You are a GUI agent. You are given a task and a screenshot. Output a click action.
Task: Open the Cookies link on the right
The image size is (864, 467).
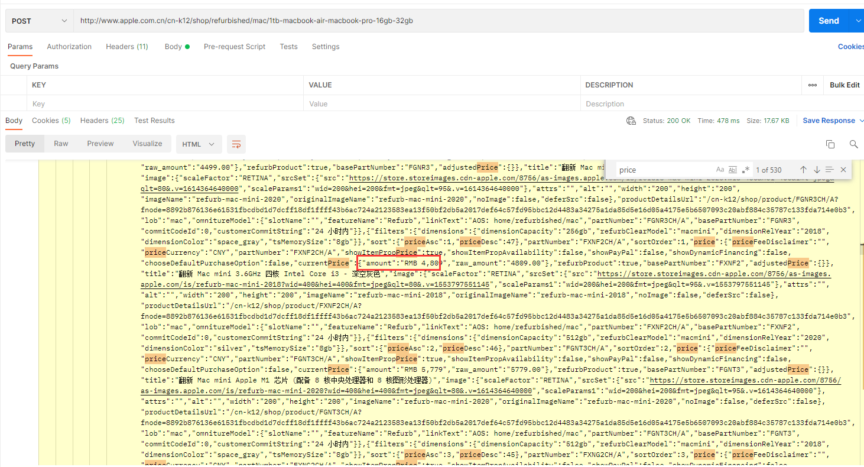click(850, 47)
